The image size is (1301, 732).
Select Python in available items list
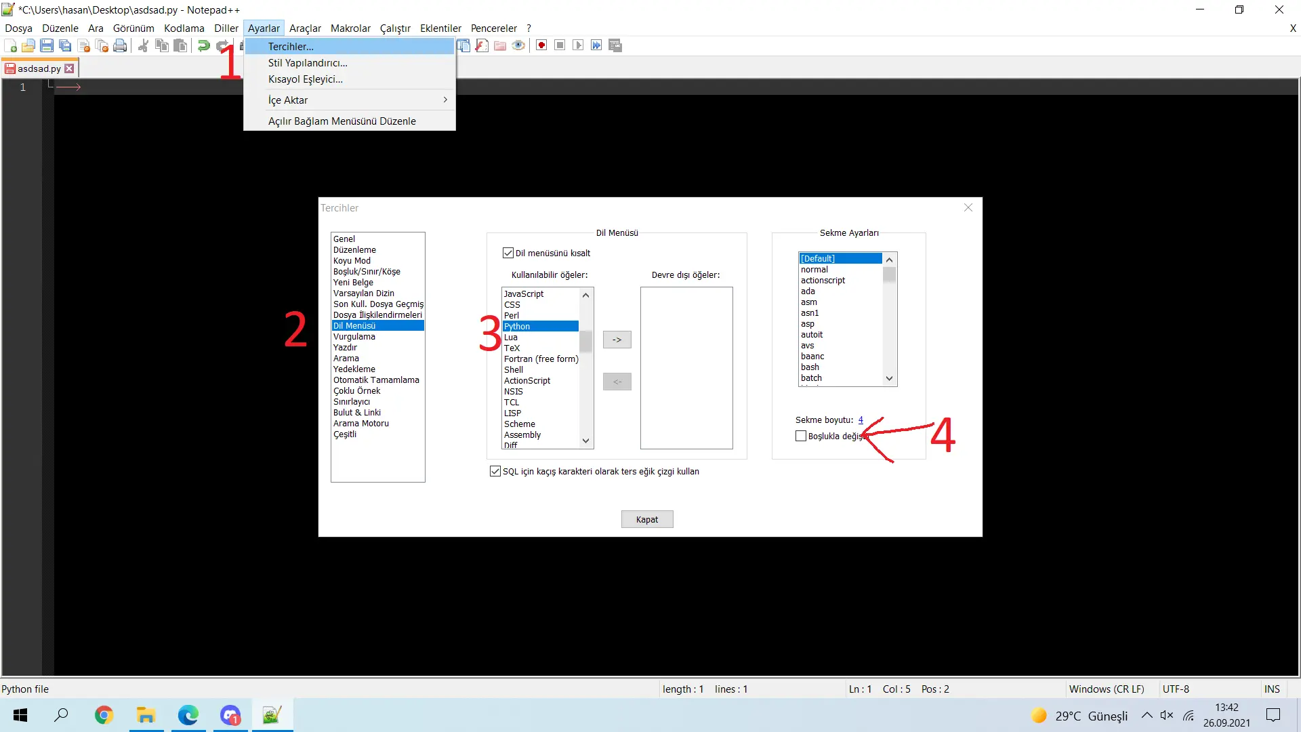point(517,326)
